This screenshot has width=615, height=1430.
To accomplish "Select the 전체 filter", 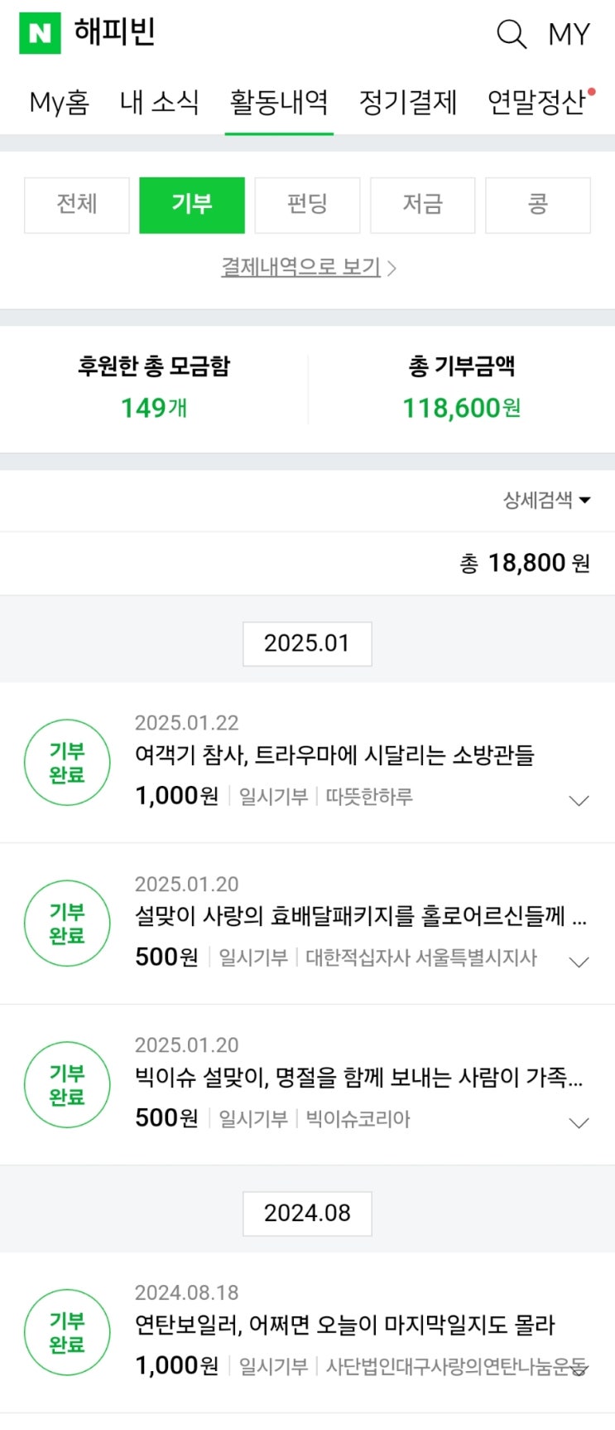I will (x=77, y=205).
